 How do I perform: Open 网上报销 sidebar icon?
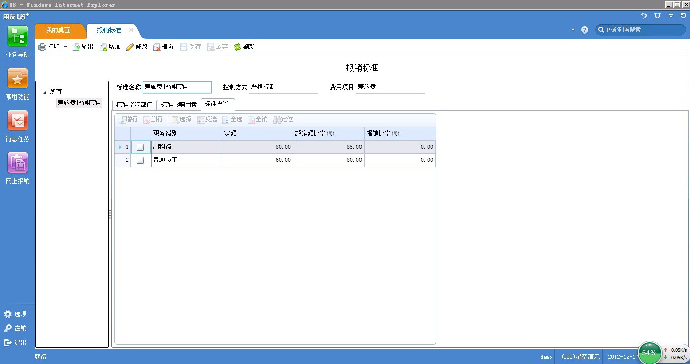18,163
